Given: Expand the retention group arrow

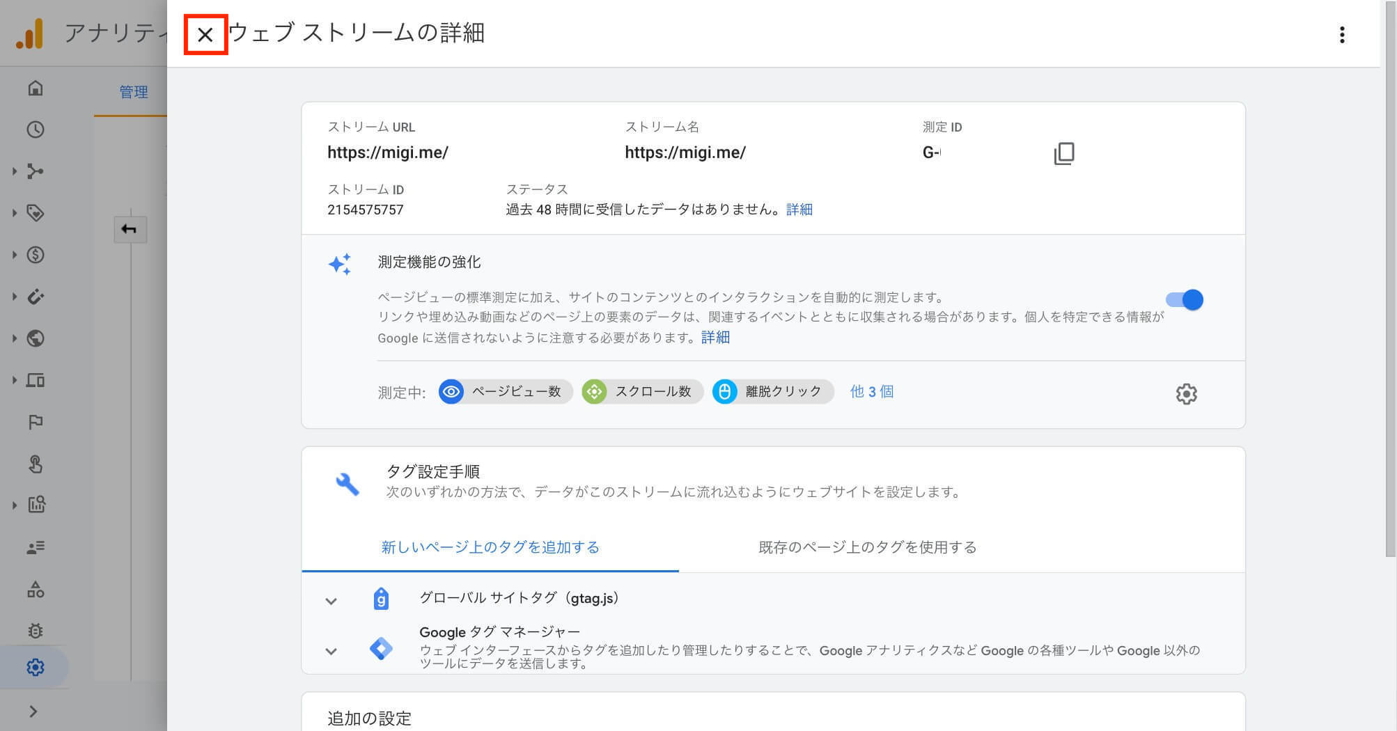Looking at the screenshot, I should pyautogui.click(x=14, y=297).
